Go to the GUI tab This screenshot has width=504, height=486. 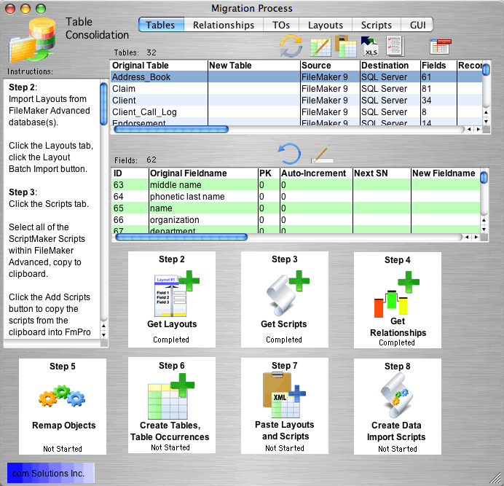click(x=417, y=25)
